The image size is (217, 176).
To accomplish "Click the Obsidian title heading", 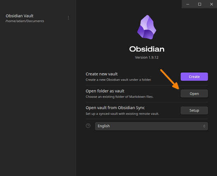I will tap(146, 49).
